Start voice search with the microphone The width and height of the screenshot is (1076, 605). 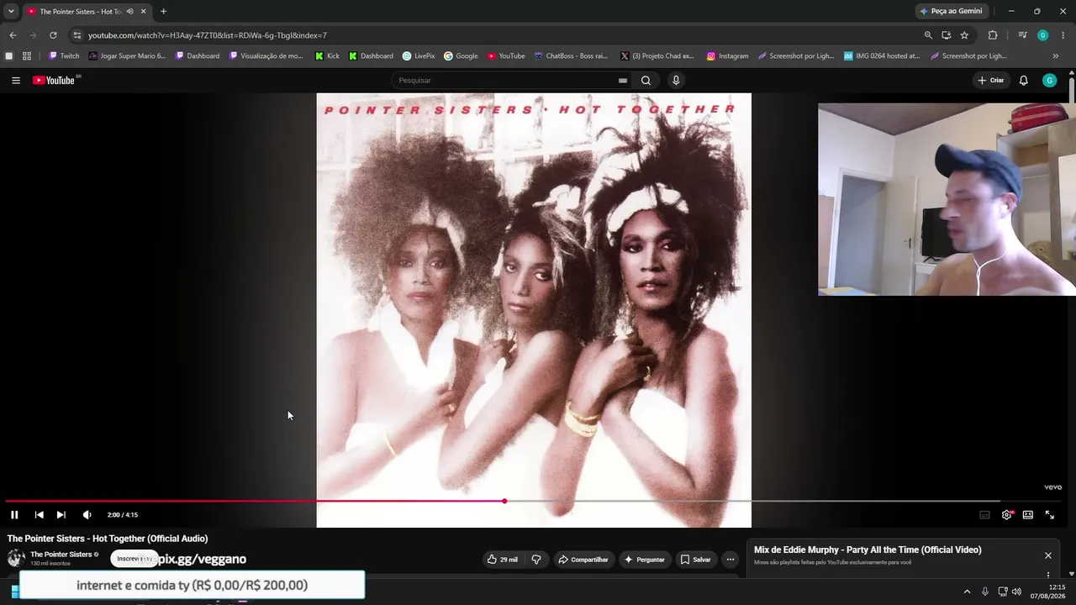(x=676, y=81)
